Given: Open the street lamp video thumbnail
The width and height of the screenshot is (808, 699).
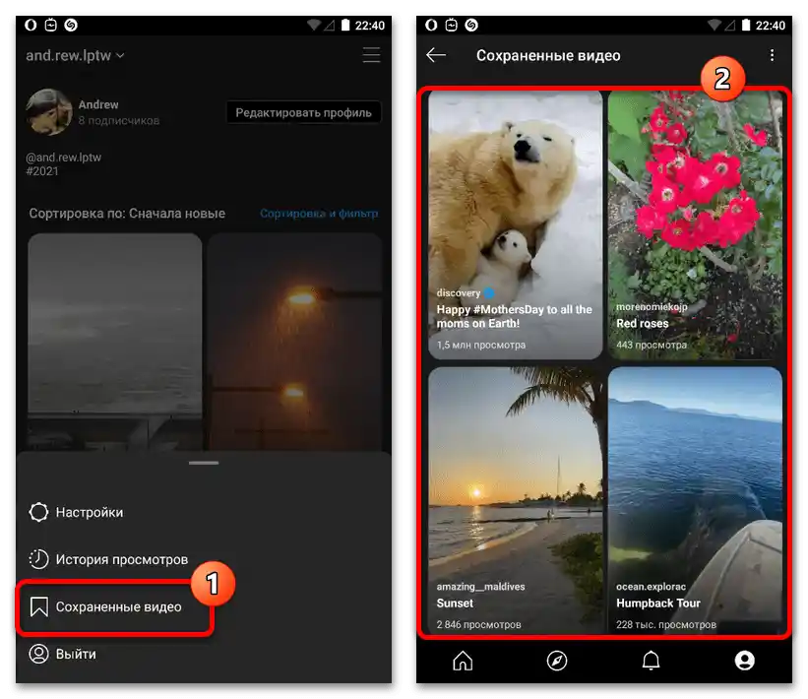Looking at the screenshot, I should point(294,342).
